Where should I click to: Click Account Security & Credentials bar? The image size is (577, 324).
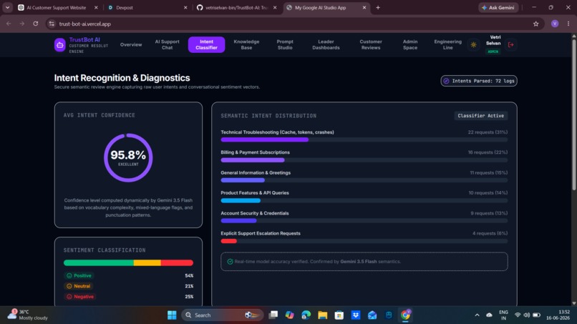364,221
